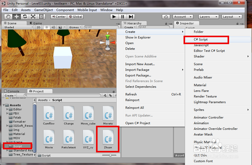Toggle 2D scene view mode
This screenshot has width=252, height=165.
pyautogui.click(x=38, y=27)
